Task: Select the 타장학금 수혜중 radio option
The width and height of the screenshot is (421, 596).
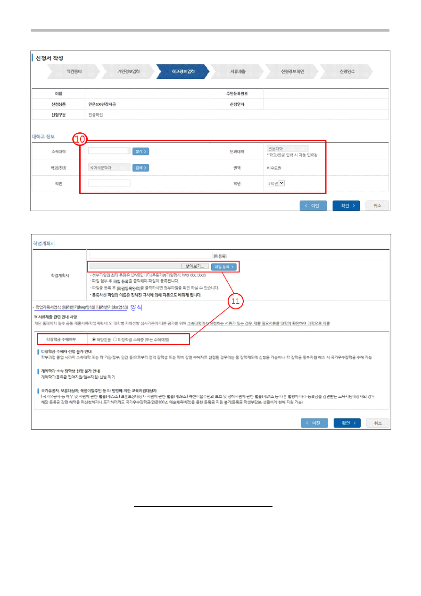Action: [x=116, y=339]
